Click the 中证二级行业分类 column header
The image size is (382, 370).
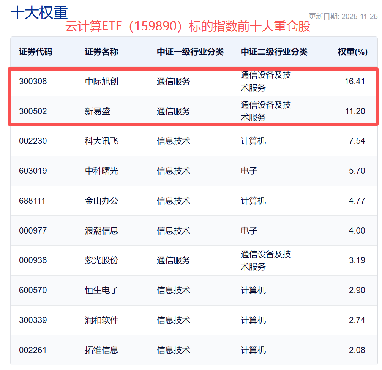(274, 52)
